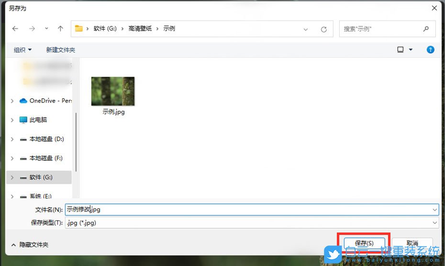Go forward with the right arrow

(x=32, y=29)
